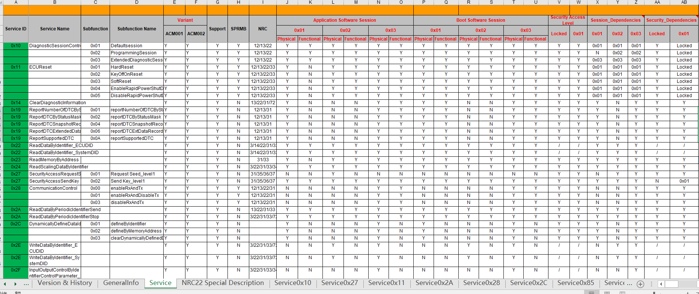Screen dimensions: 699x294
Task: Select the Service sheet tab
Action: pos(160,283)
